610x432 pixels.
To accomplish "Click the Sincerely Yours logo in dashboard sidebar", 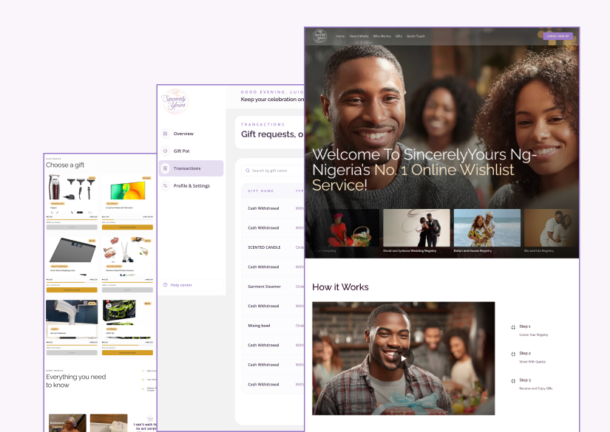I will click(x=174, y=101).
